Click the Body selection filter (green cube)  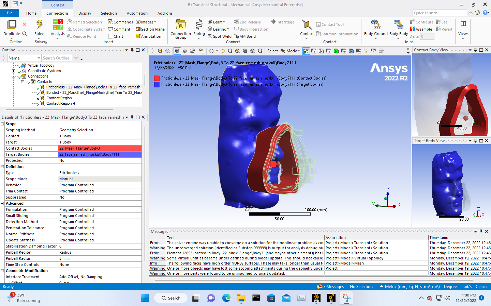(336, 51)
